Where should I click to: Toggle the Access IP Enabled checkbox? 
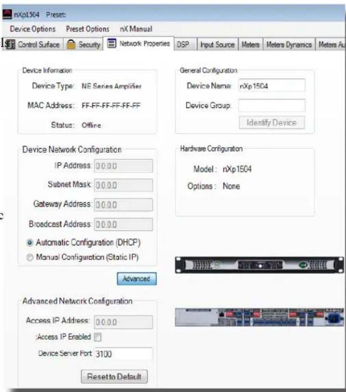coord(98,337)
